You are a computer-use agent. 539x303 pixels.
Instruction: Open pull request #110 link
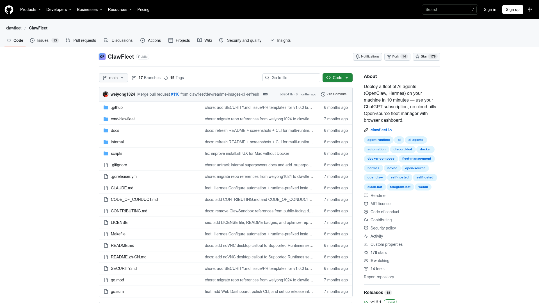point(175,94)
